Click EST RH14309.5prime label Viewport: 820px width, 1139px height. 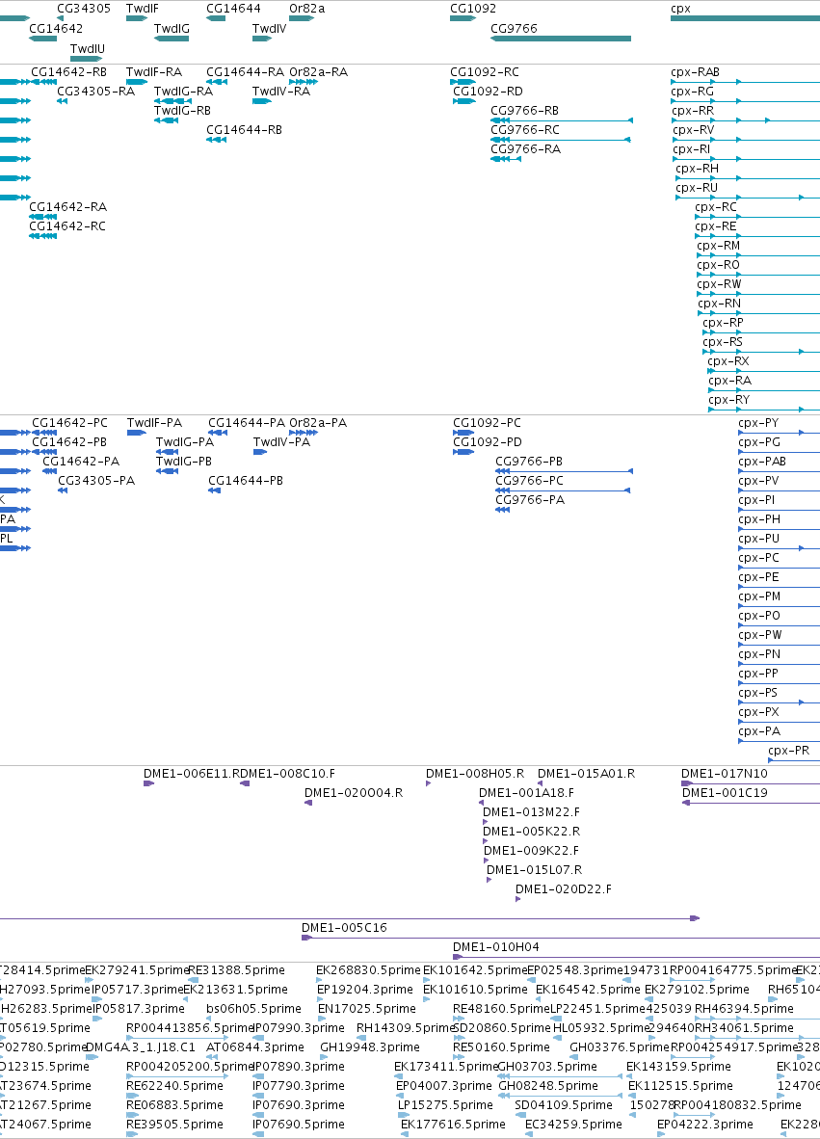coord(405,1028)
